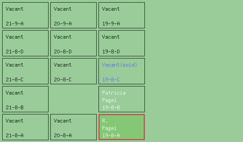Click the 21-9-A plot number label
Viewport: 243px width, 142px height.
tap(15, 24)
